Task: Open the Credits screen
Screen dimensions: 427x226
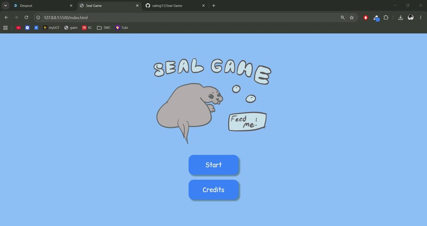Action: 214,190
